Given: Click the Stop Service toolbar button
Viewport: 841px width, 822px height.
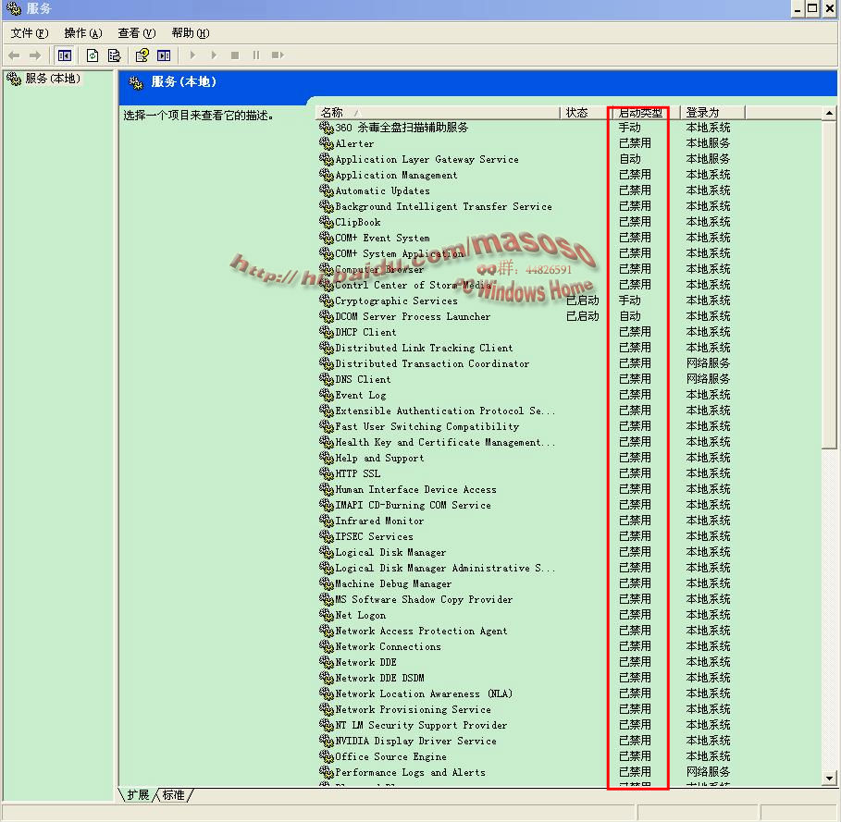Looking at the screenshot, I should (x=235, y=55).
